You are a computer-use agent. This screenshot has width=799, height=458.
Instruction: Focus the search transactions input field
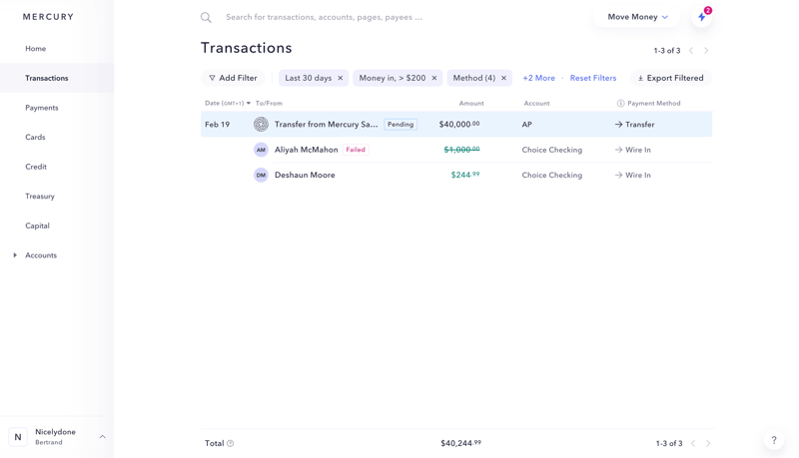324,17
